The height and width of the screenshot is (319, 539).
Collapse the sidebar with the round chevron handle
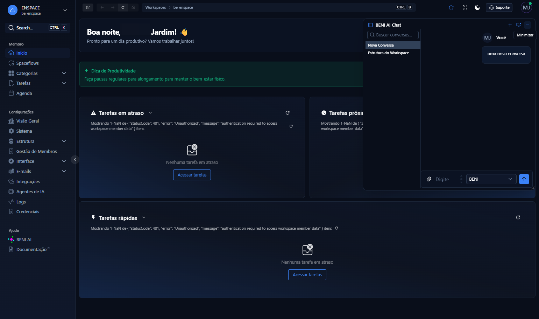75,160
